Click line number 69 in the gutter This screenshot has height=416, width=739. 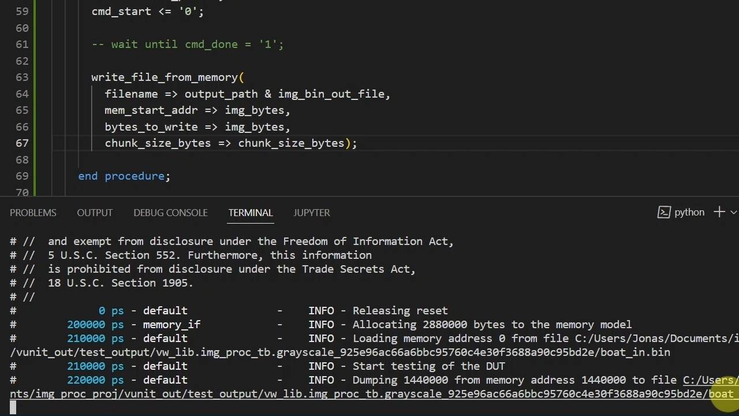coord(22,176)
